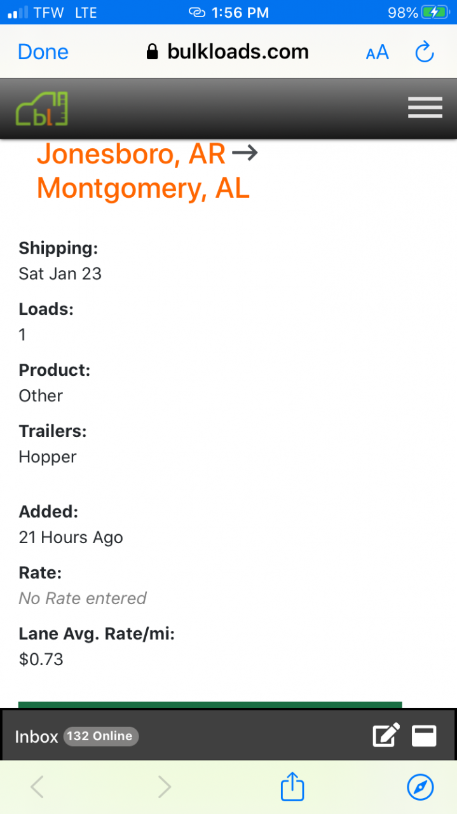The width and height of the screenshot is (457, 814).
Task: Tap the 132 Online badge
Action: 101,736
